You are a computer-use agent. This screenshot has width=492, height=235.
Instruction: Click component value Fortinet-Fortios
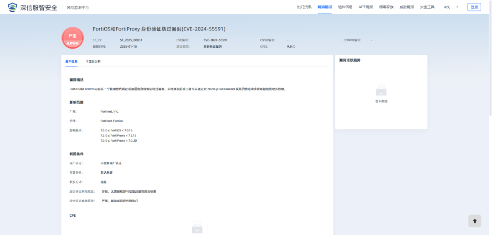click(112, 121)
